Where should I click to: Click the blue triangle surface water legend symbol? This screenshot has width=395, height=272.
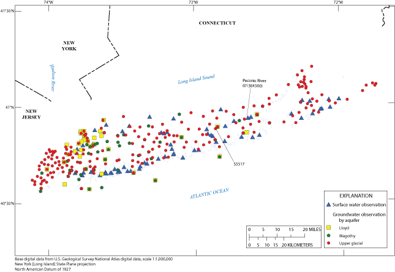tap(328, 205)
